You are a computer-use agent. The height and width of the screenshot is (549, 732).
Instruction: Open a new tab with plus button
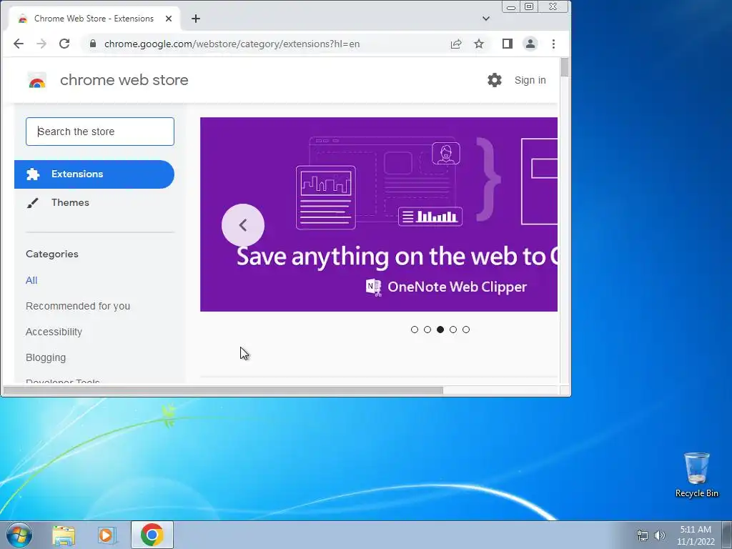pos(196,19)
